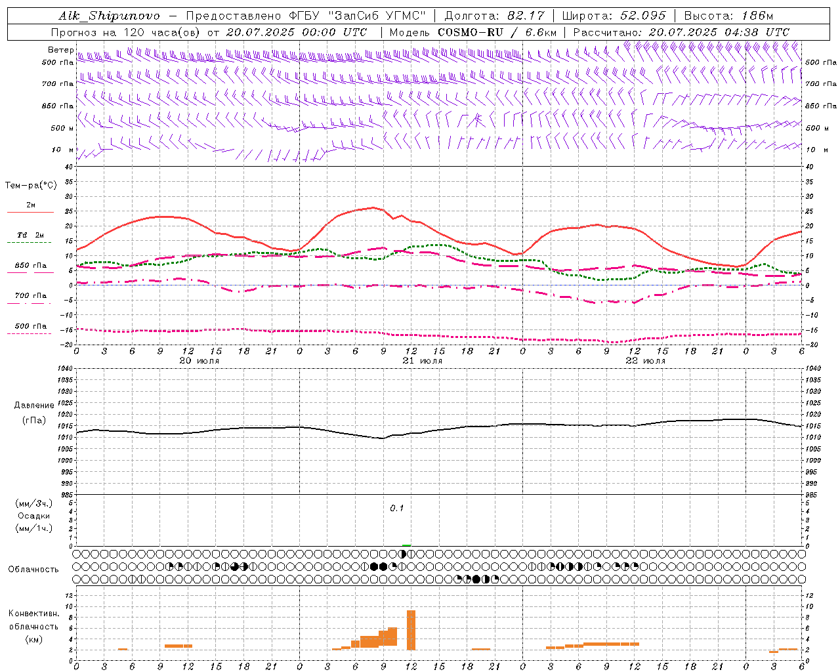
Task: Click the Ветер panel label
Action: tap(60, 50)
